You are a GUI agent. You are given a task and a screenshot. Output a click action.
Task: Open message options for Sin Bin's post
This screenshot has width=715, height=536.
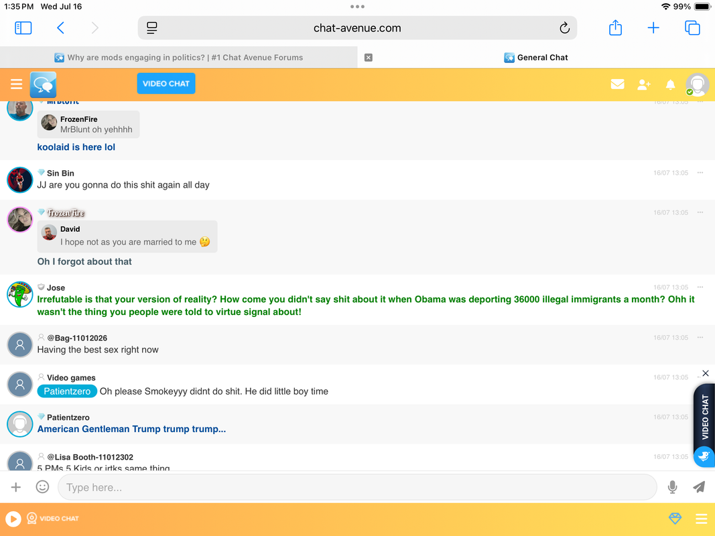(700, 173)
